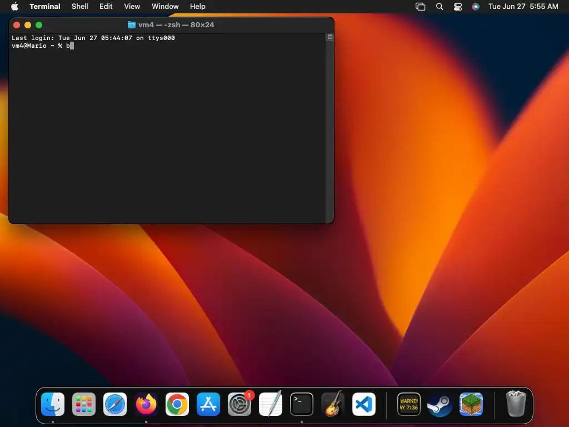Launch Firefox from the Dock
Screen dimensions: 569x427
146,404
